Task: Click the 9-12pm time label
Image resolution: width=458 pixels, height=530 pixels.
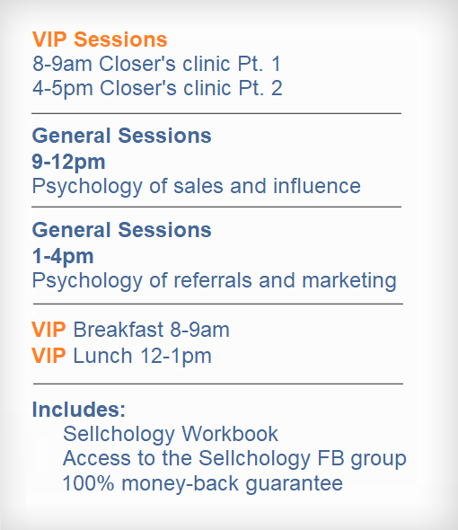Action: click(68, 162)
